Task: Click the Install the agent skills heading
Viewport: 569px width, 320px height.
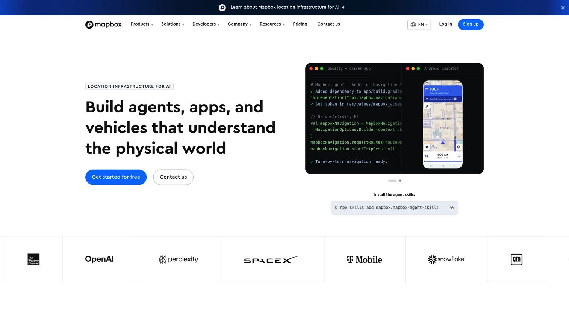Action: 394,195
